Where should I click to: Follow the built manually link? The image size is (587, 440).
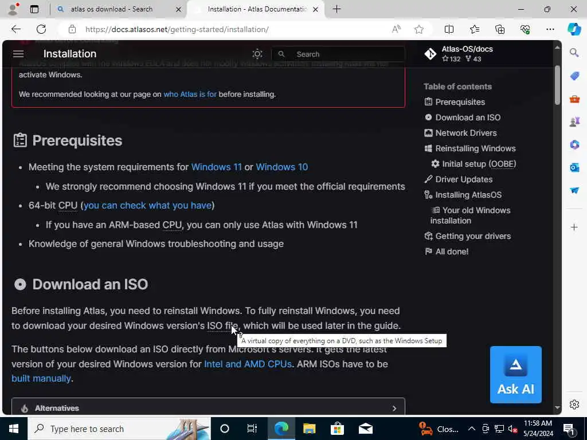(x=41, y=379)
